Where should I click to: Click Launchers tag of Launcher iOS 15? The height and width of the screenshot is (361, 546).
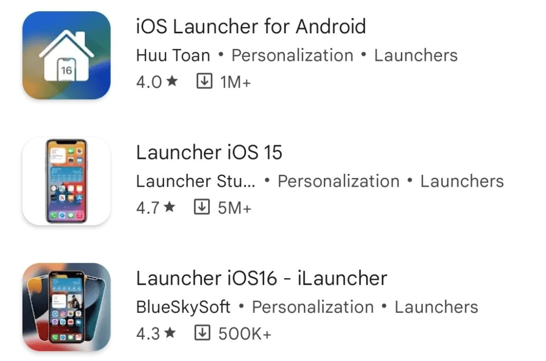[x=462, y=181]
